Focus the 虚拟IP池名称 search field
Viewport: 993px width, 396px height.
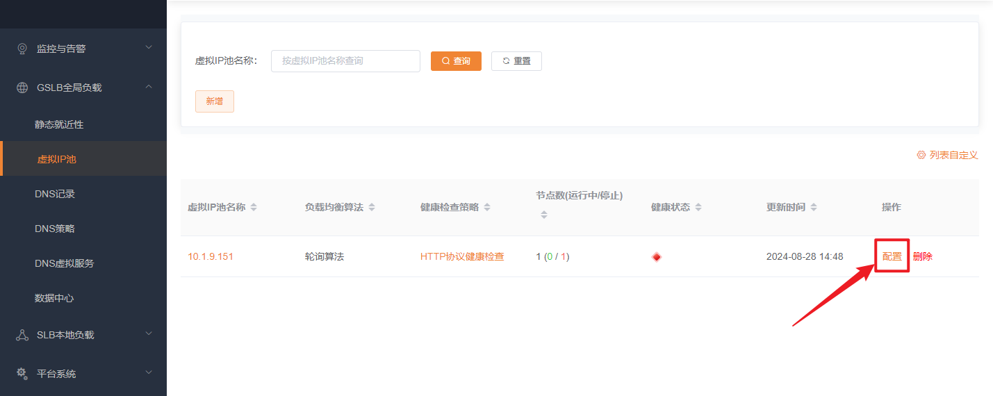(x=345, y=61)
